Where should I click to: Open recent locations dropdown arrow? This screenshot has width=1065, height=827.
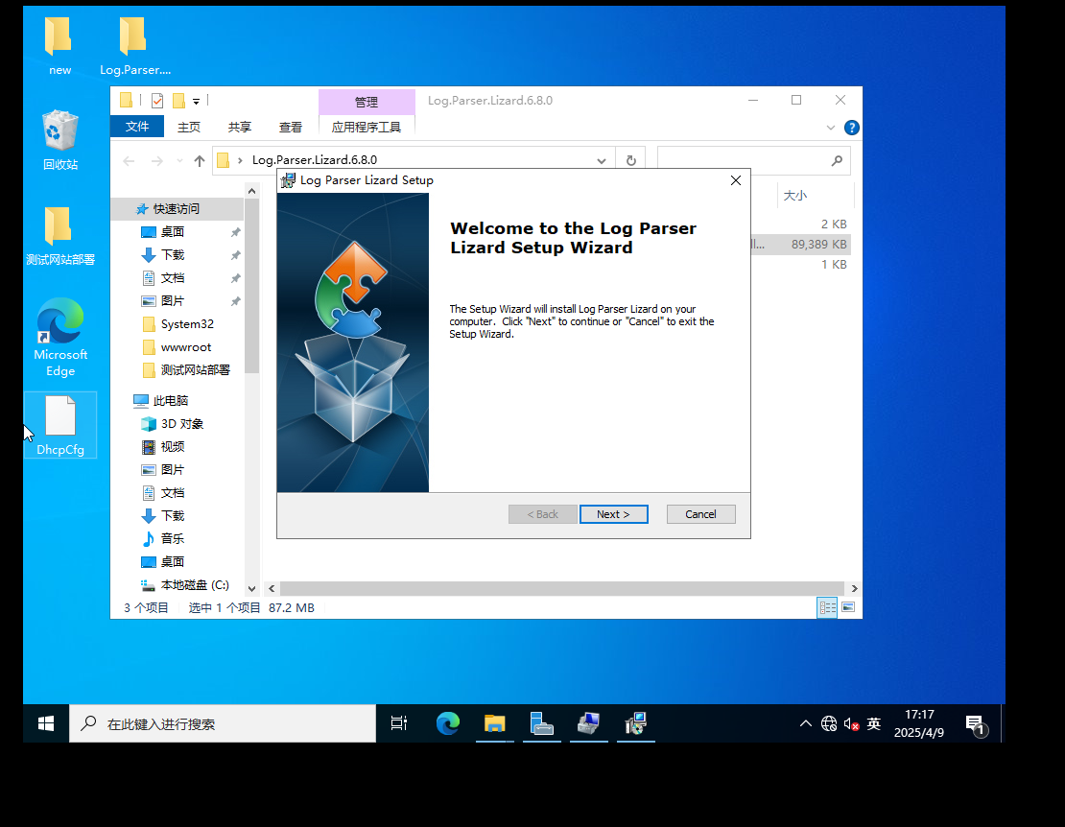click(x=179, y=161)
